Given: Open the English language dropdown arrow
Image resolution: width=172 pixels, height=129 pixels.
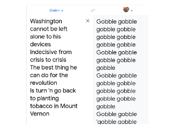Looking at the screenshot, I should point(62,11).
